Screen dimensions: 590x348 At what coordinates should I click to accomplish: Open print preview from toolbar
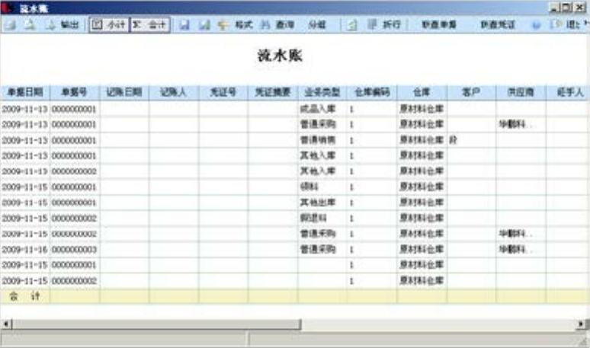tap(29, 24)
